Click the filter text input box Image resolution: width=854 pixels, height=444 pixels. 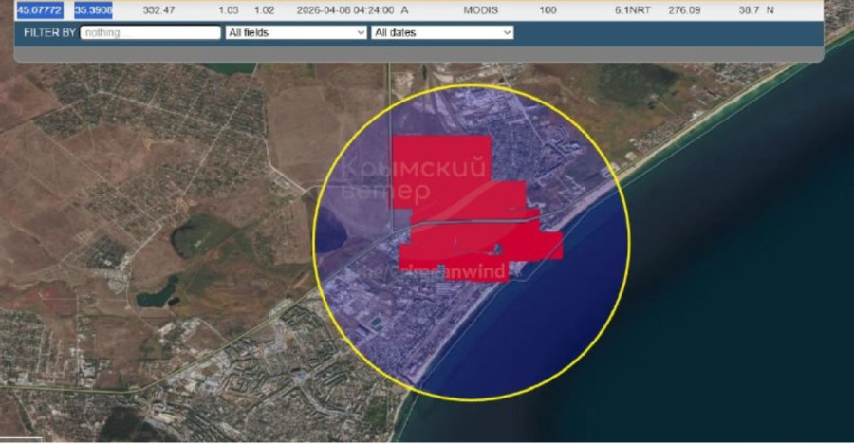click(x=150, y=32)
